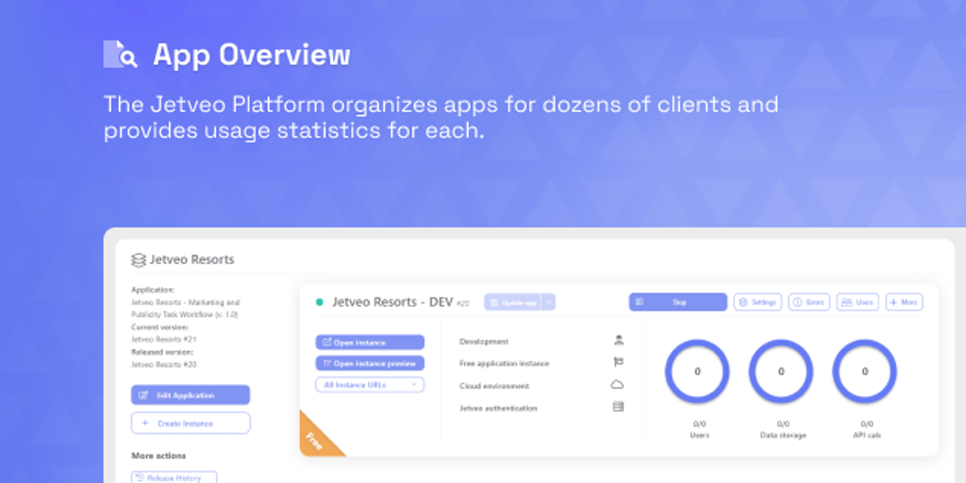Open the Errors view
Viewport: 966px width, 483px height.
pos(808,303)
